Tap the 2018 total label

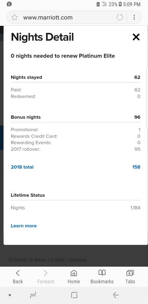pyautogui.click(x=22, y=167)
